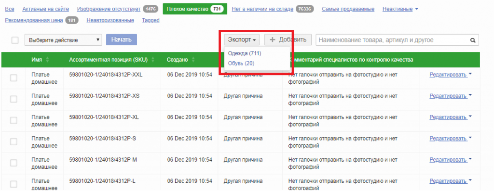Expand the Неактивные filter dropdown
The height and width of the screenshot is (191, 494).
click(416, 9)
